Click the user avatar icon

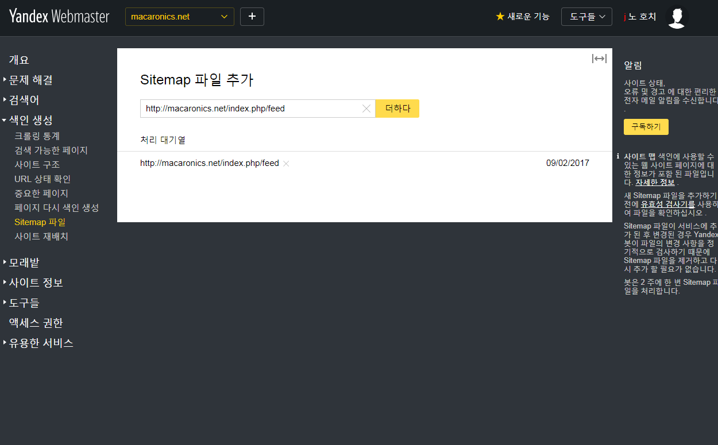(678, 17)
